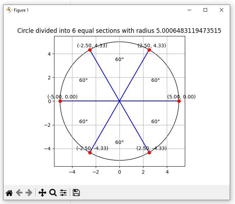Click the 60° label in the upper-left section
This screenshot has width=235, height=204.
(83, 80)
